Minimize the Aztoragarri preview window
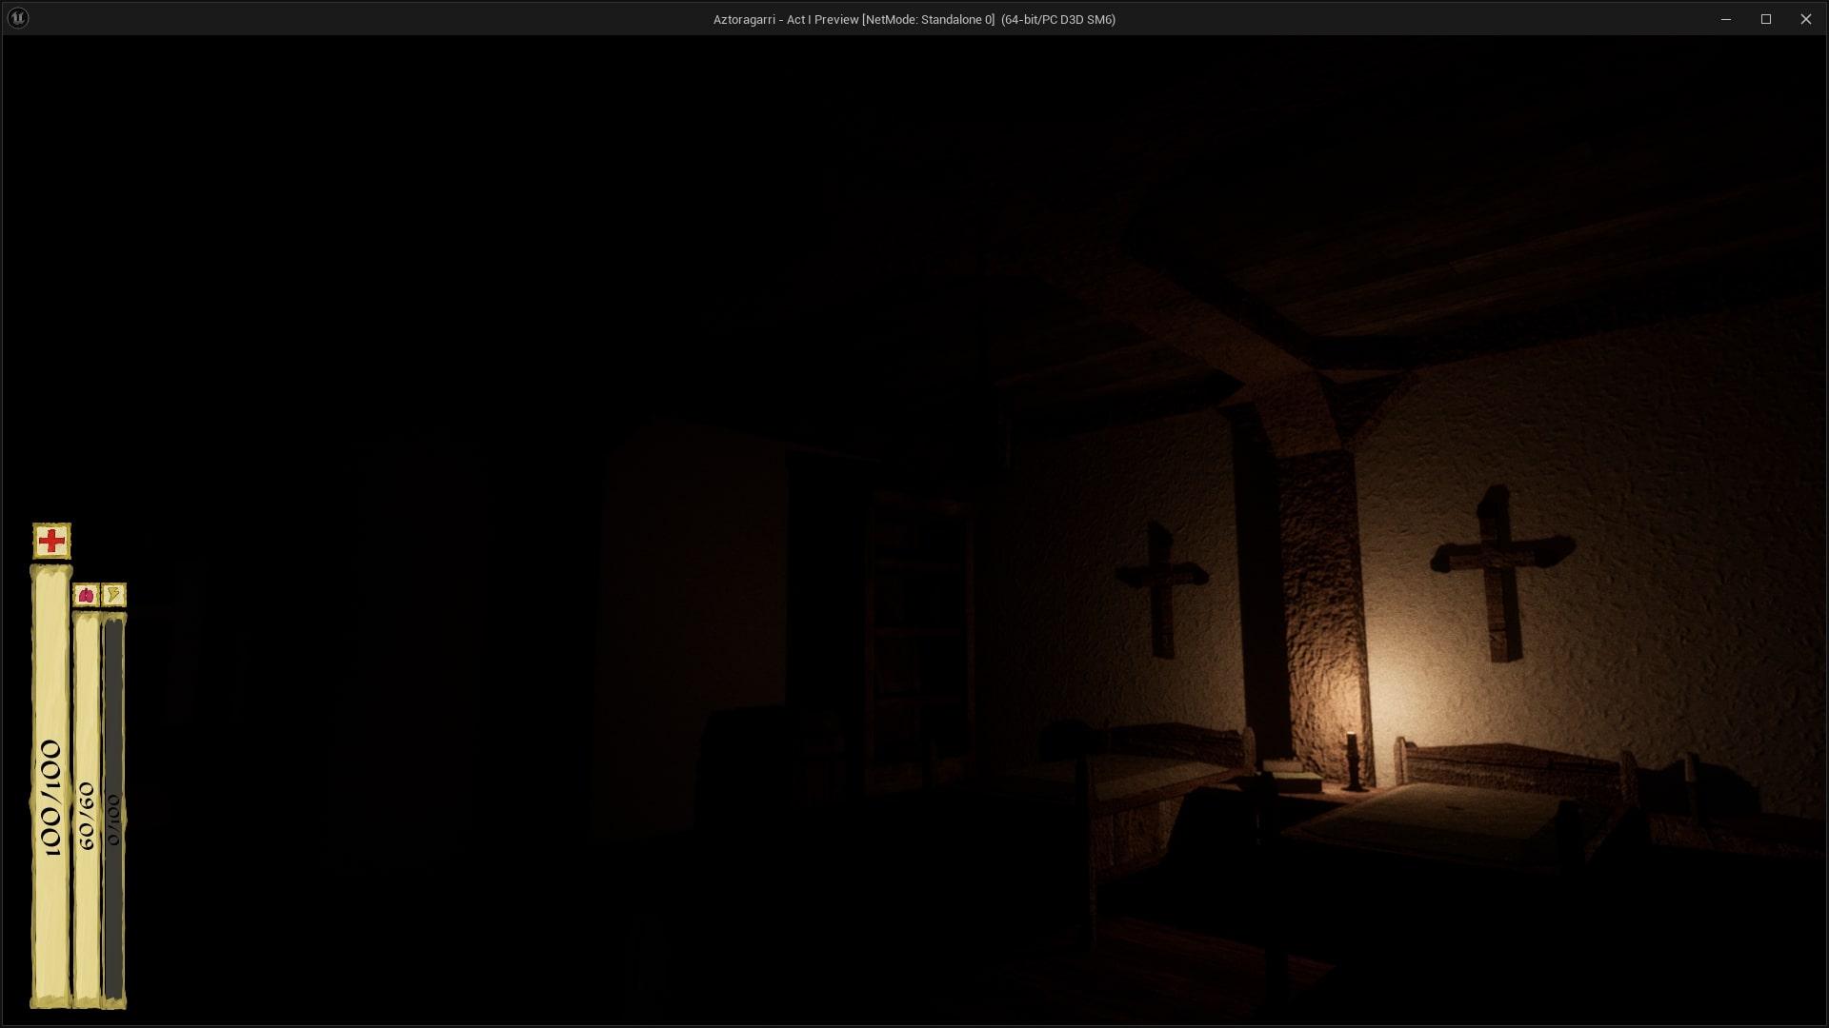This screenshot has width=1829, height=1028. coord(1725,19)
